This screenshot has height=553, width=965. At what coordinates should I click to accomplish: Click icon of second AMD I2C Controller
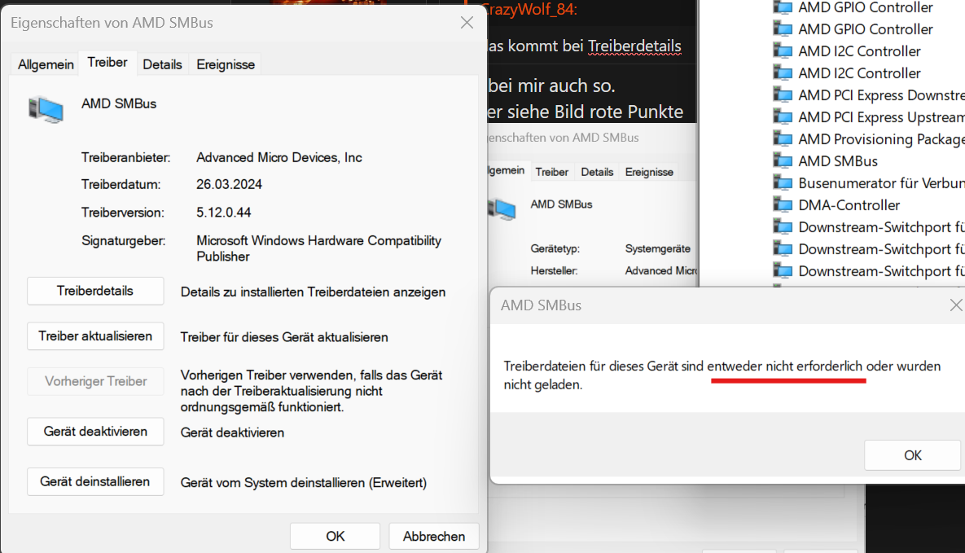click(x=783, y=73)
